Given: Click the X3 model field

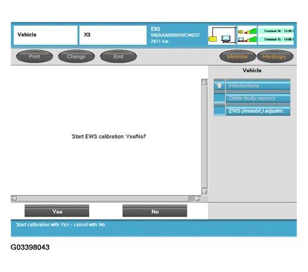Looking at the screenshot, I should click(113, 35).
